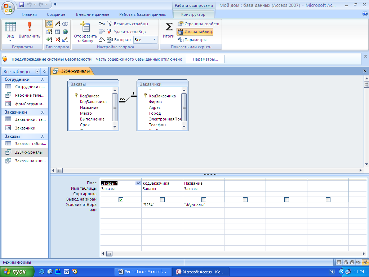Open Все таблицы navigation dropdown

[37, 71]
